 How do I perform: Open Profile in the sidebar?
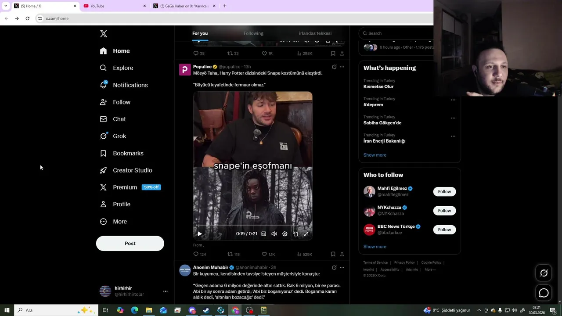(115, 205)
